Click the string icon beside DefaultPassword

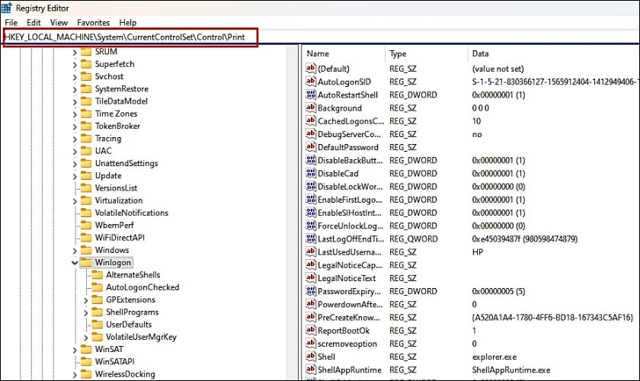click(x=311, y=147)
